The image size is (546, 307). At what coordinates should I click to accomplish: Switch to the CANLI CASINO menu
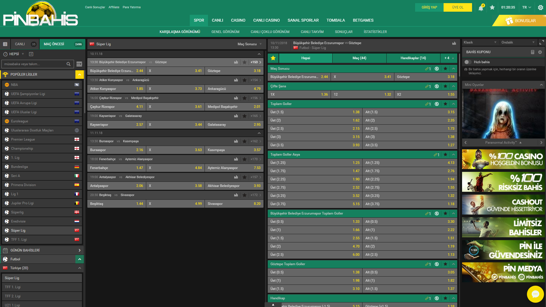266,20
